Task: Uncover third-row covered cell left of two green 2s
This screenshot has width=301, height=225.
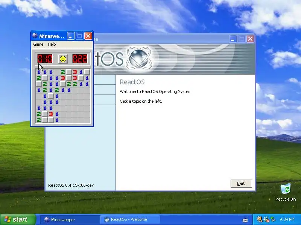Action: tap(63, 84)
